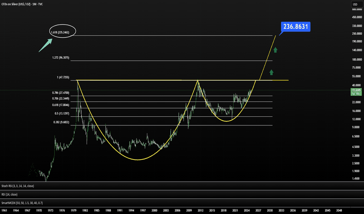Click the 1994 year on the time axis
Image resolution: width=364 pixels, height=214 pixels.
click(131, 210)
